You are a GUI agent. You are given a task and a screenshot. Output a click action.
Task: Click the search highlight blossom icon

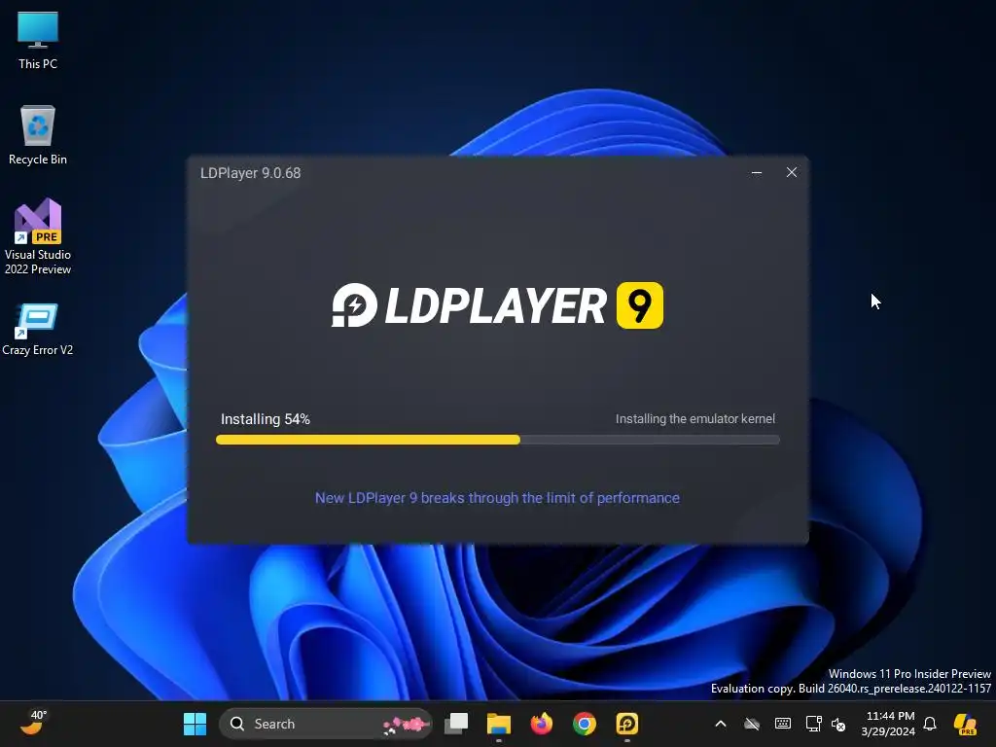[407, 724]
